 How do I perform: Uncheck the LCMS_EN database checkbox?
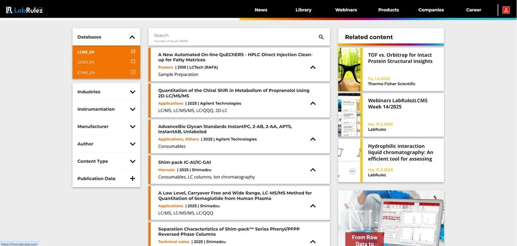pyautogui.click(x=133, y=51)
